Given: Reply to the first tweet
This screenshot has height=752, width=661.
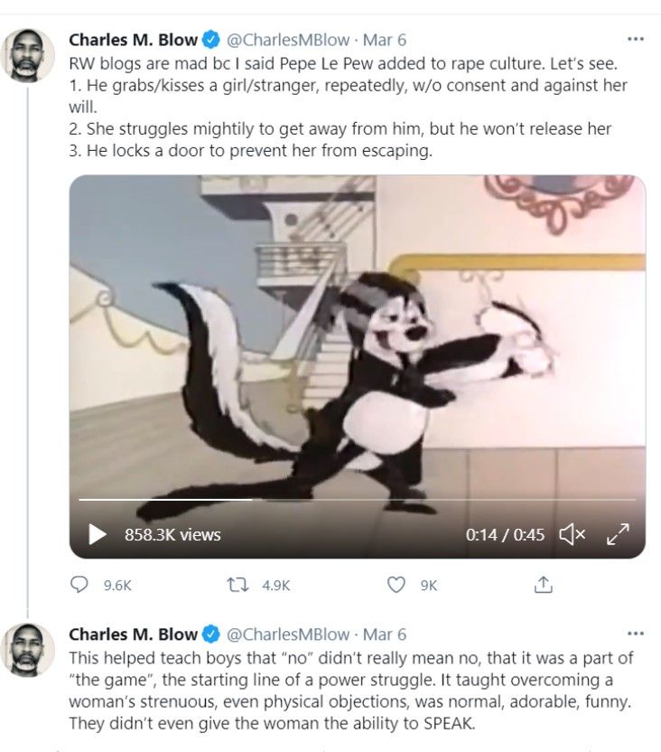Looking at the screenshot, I should [80, 585].
